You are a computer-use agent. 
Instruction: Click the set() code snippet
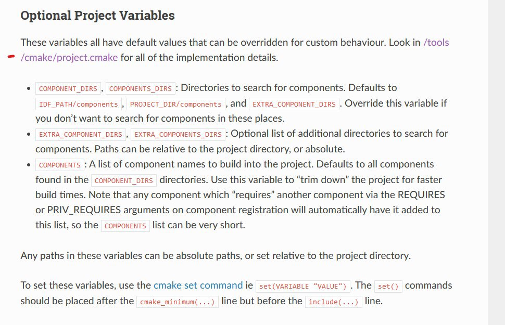[x=387, y=287]
